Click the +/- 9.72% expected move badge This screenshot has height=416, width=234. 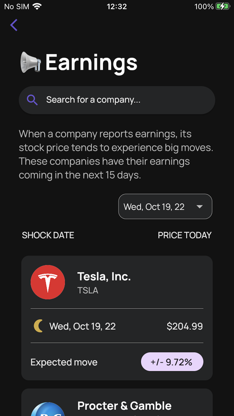point(172,362)
